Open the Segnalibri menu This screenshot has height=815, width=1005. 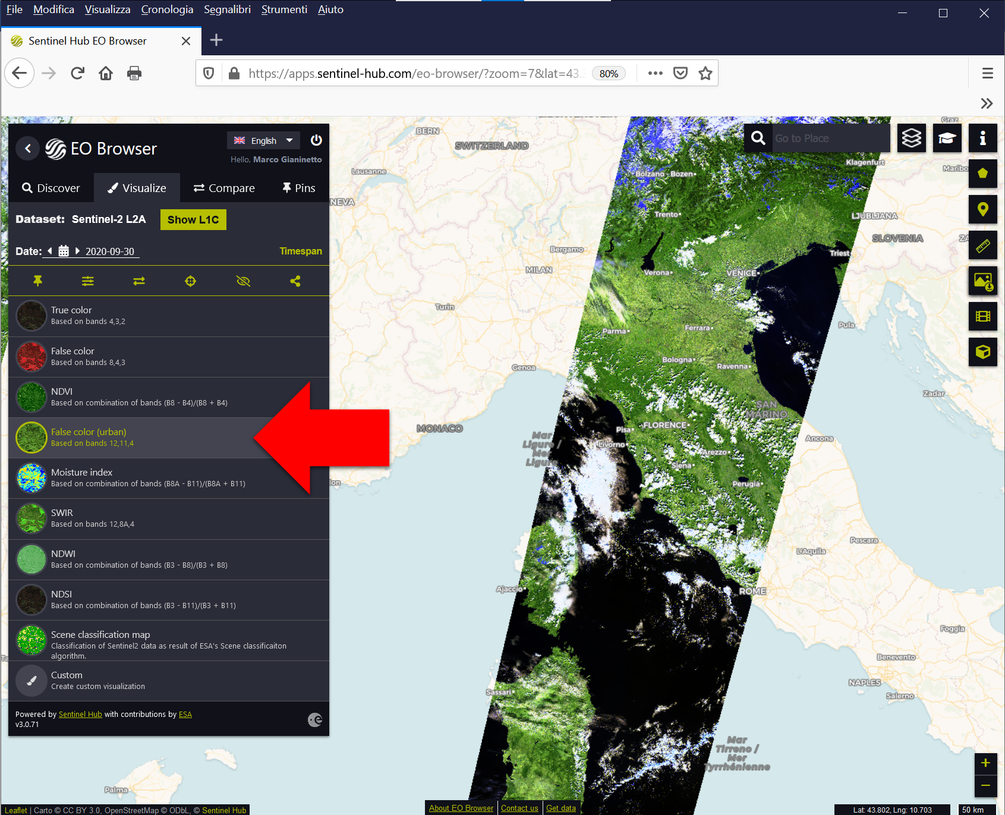coord(227,10)
